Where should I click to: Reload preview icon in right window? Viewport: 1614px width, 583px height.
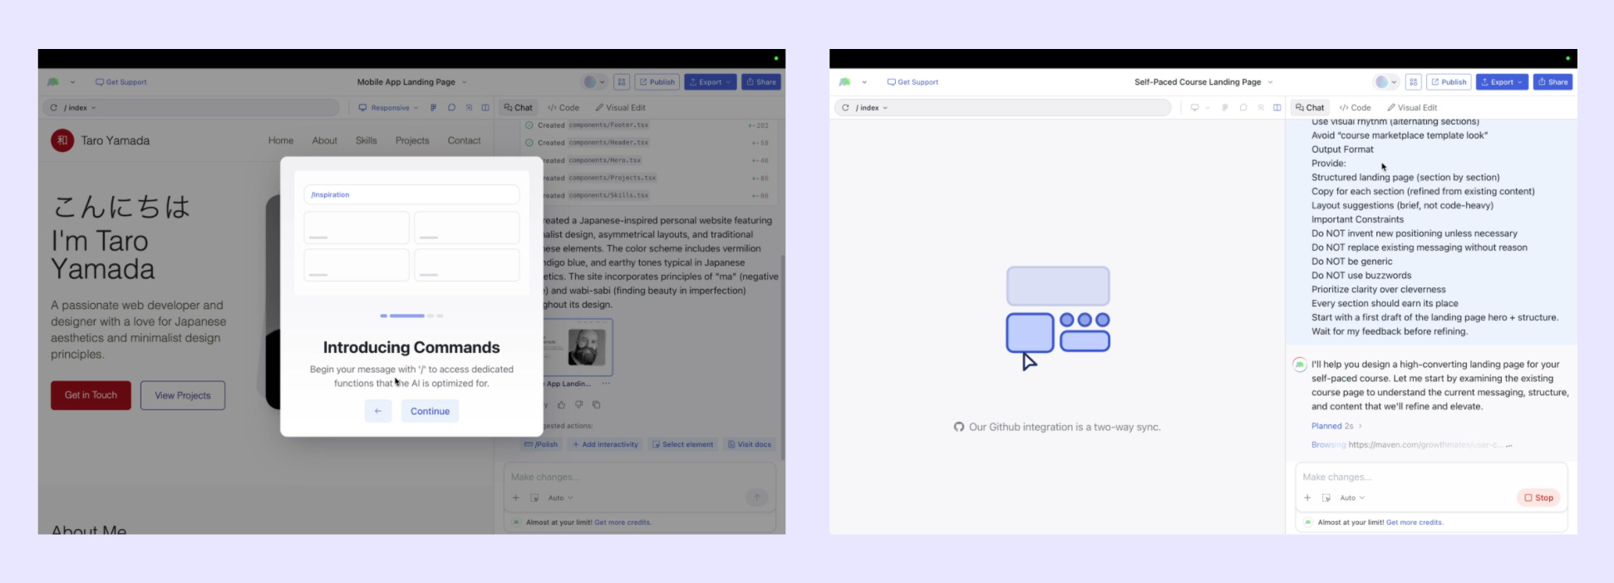[x=845, y=108]
